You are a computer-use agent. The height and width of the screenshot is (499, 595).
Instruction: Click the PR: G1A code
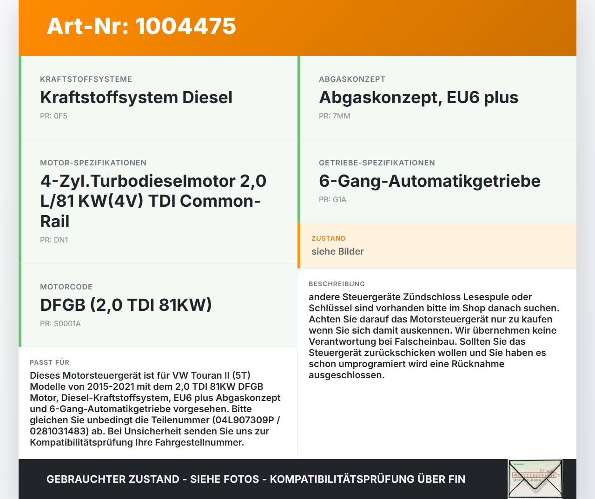pyautogui.click(x=332, y=199)
